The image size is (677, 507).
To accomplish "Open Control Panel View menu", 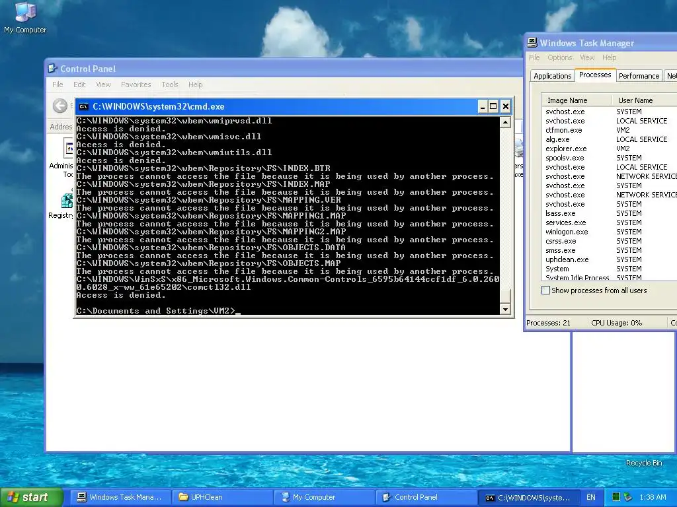I will click(x=103, y=84).
